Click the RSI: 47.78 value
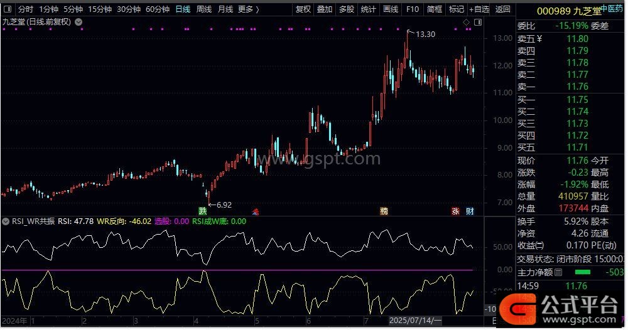Viewport: 628px width, 330px height. click(x=76, y=221)
